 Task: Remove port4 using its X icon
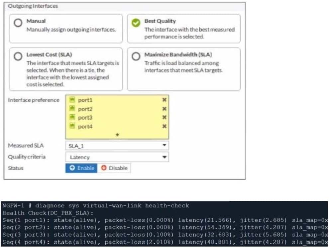point(164,126)
